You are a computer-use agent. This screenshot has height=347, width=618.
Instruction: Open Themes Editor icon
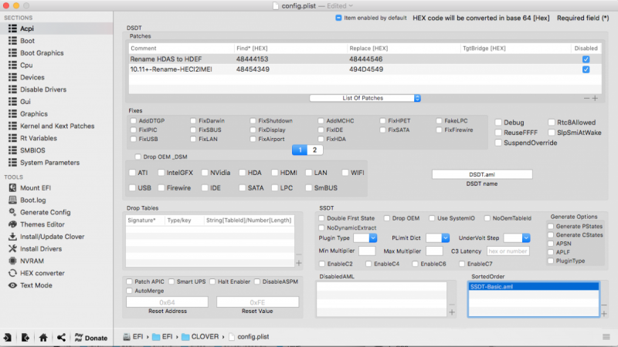(x=12, y=224)
